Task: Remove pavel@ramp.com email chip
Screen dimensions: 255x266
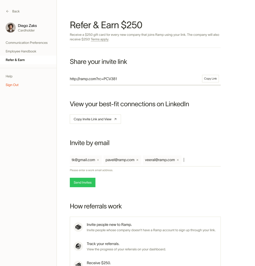Action: tap(137, 160)
